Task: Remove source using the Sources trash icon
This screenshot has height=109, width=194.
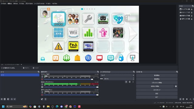Action: point(183,99)
